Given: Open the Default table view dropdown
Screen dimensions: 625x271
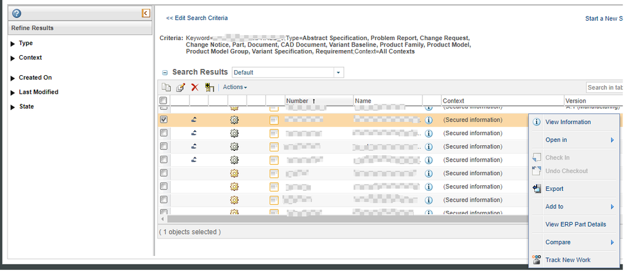Looking at the screenshot, I should [x=338, y=73].
